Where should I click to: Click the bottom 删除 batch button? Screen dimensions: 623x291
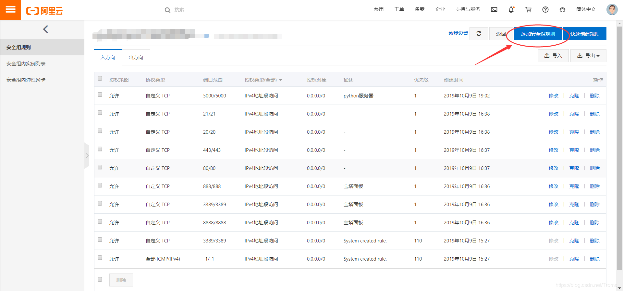[x=121, y=280]
